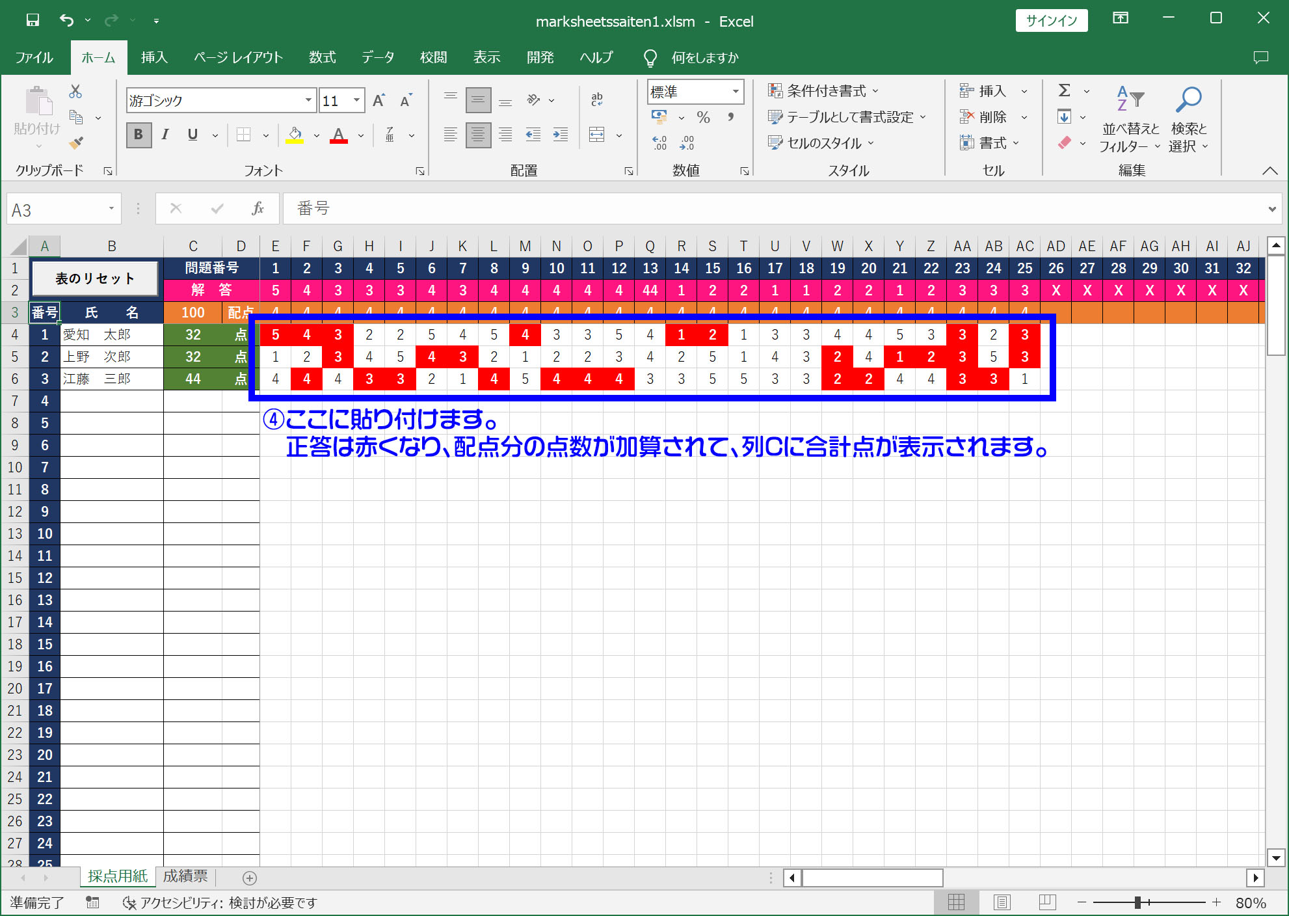
Task: Add a new sheet with plus icon
Action: (249, 878)
